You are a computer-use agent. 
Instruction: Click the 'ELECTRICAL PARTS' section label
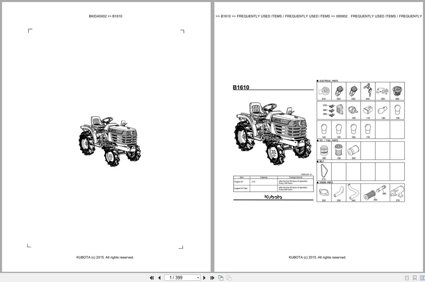point(329,81)
